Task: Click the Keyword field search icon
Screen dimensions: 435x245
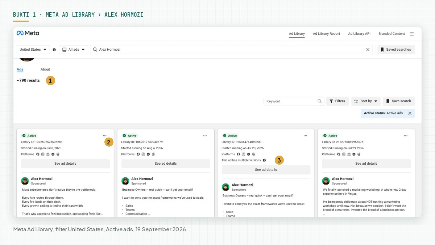Action: point(320,101)
